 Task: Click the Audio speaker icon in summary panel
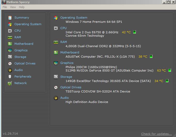pyautogui.click(x=56, y=98)
